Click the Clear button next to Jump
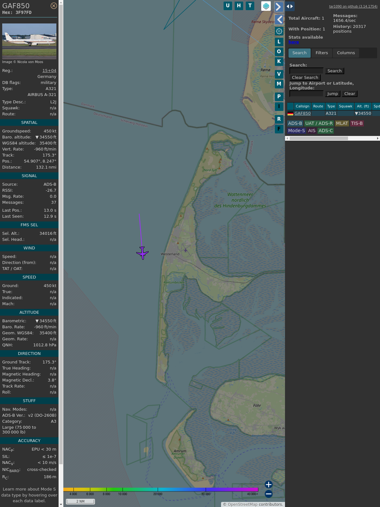Image resolution: width=380 pixels, height=507 pixels. (350, 94)
